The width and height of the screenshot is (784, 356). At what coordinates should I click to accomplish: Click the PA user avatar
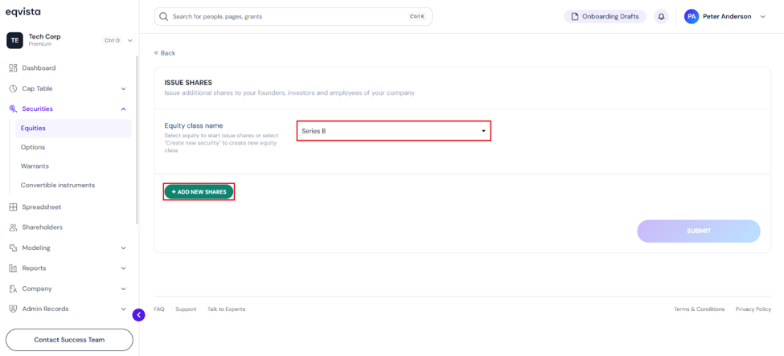[692, 17]
